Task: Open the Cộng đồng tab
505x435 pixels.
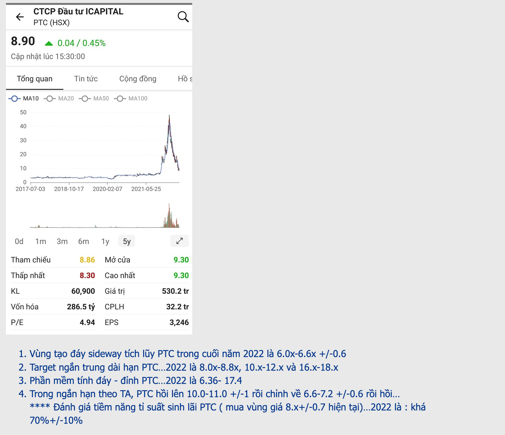Action: pos(138,79)
